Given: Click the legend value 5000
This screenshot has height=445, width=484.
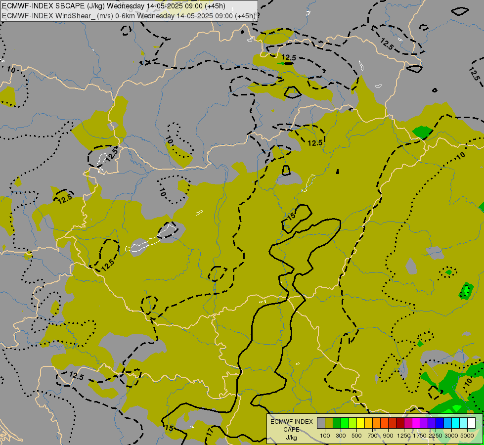Looking at the screenshot, I should coord(467,436).
